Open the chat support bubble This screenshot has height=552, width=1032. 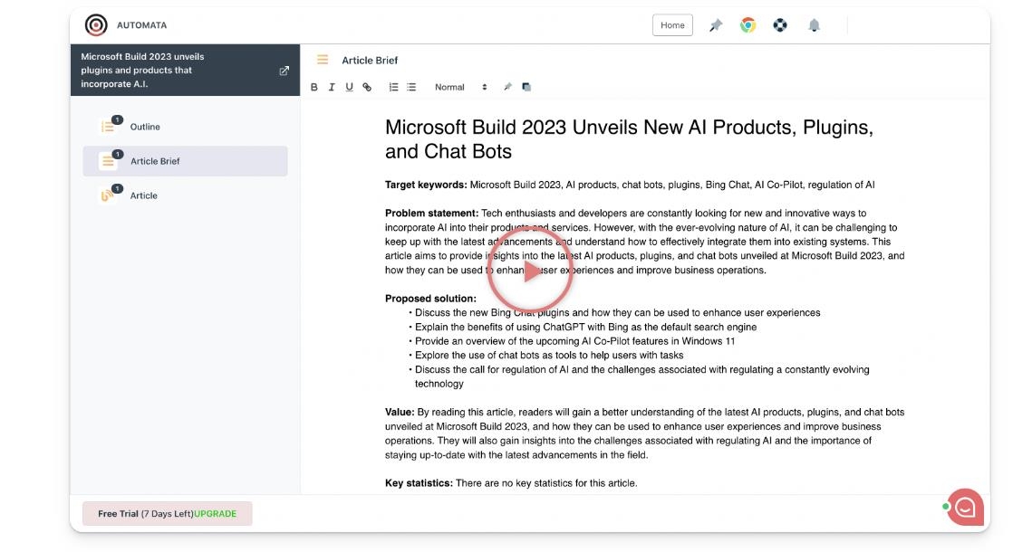coord(965,508)
